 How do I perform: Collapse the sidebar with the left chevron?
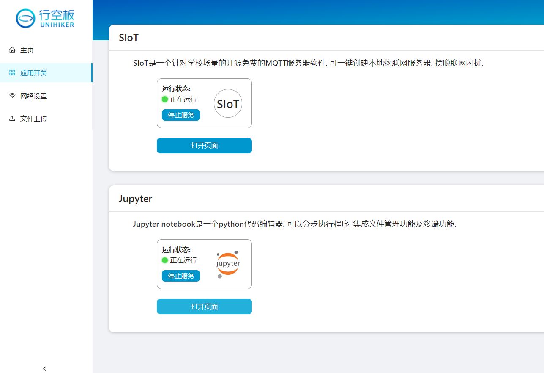click(x=45, y=369)
